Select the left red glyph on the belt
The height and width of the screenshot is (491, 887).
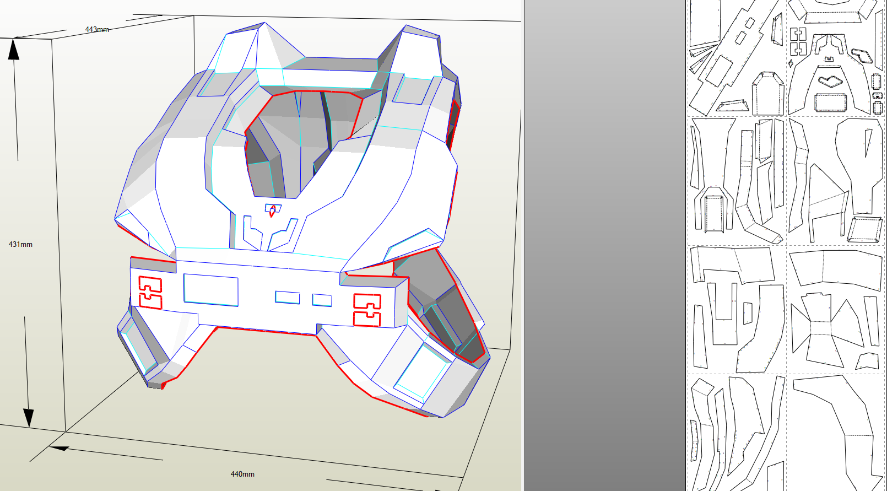[150, 293]
